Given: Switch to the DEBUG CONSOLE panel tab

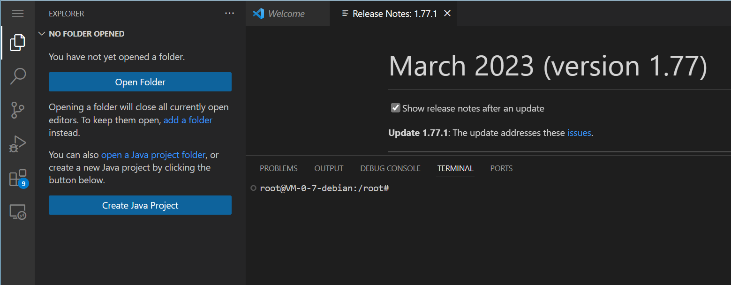Looking at the screenshot, I should (390, 168).
